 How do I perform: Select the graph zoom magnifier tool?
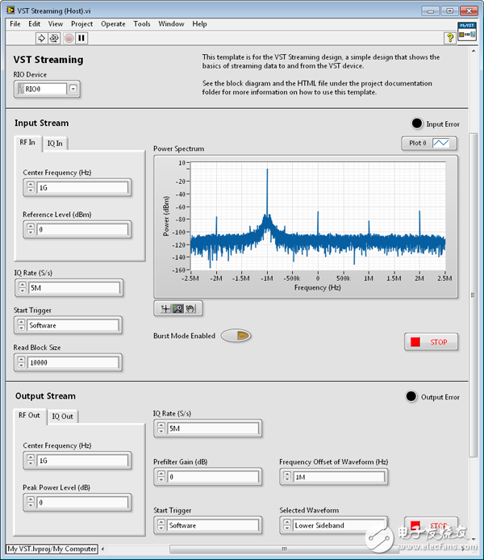(177, 308)
